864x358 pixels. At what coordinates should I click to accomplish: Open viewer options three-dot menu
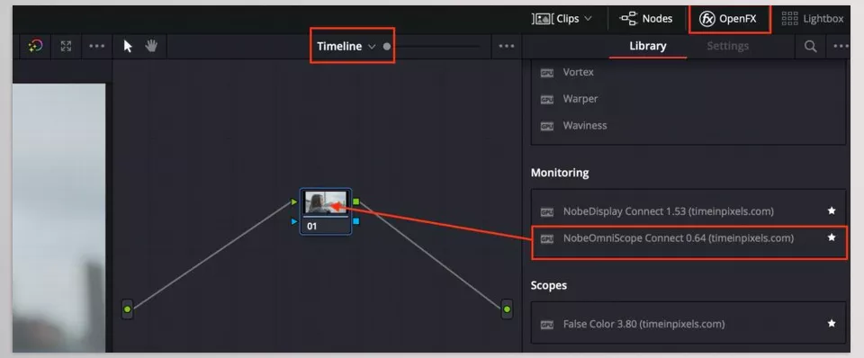tap(96, 46)
